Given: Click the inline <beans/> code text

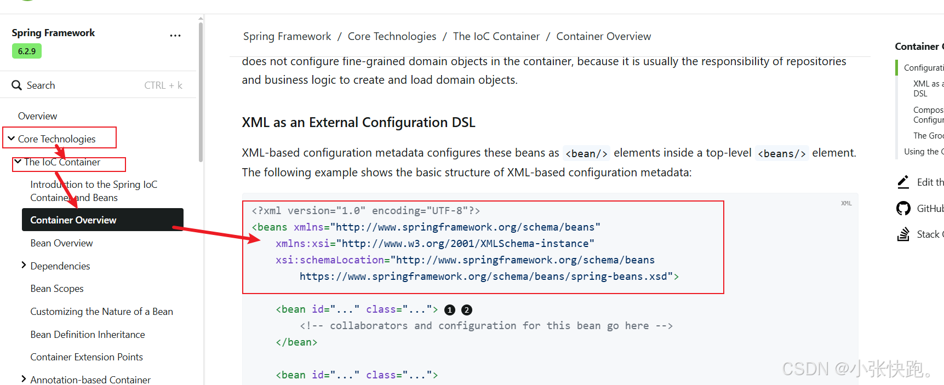Looking at the screenshot, I should (x=781, y=154).
